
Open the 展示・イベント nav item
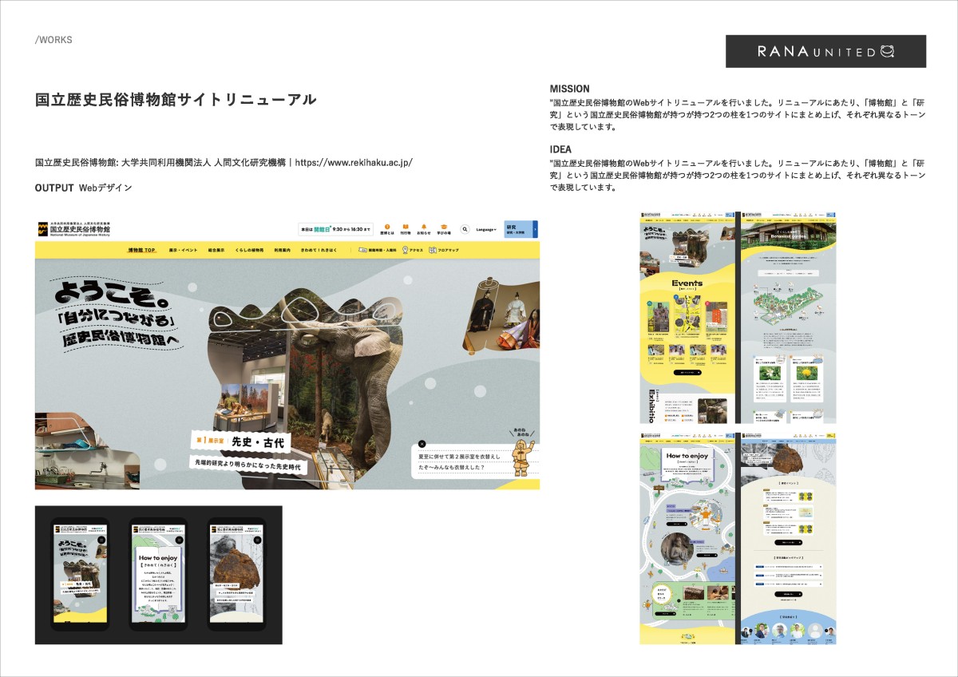click(183, 251)
